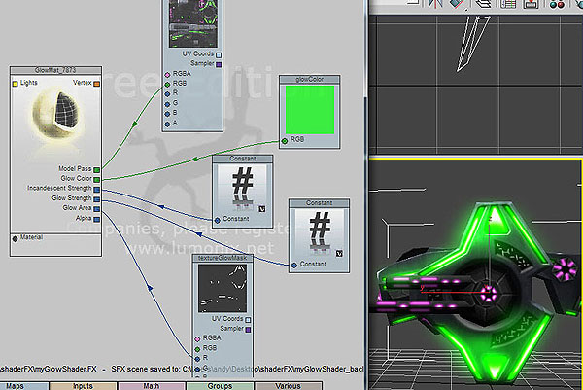The width and height of the screenshot is (583, 390).
Task: Click the Sampler socket on textureGlowMask
Action: point(247,330)
